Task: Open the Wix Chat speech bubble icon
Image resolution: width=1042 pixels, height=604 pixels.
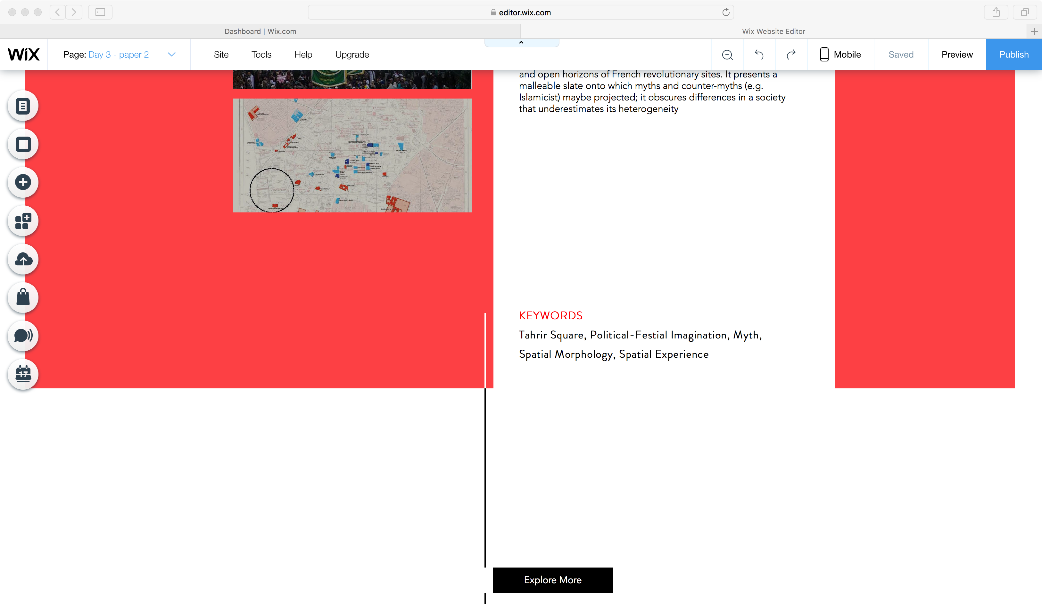Action: coord(23,336)
